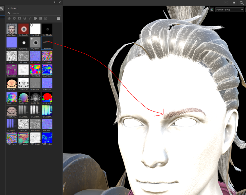
Task: Filter assets by filters half-circle icon
Action: click(x=25, y=18)
